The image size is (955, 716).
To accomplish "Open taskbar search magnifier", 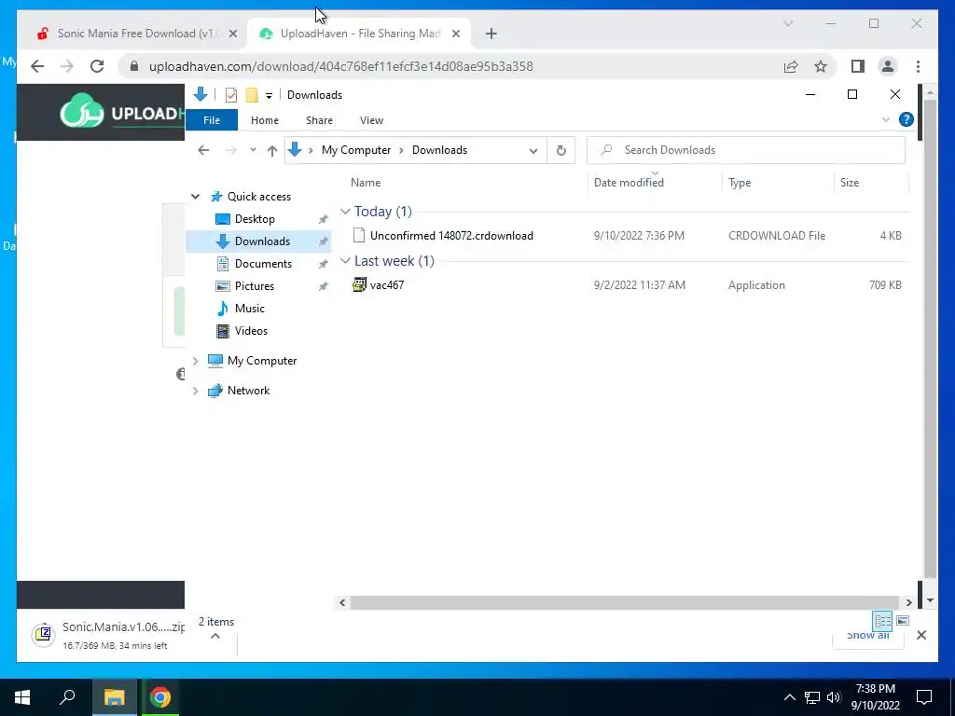I will 67,697.
